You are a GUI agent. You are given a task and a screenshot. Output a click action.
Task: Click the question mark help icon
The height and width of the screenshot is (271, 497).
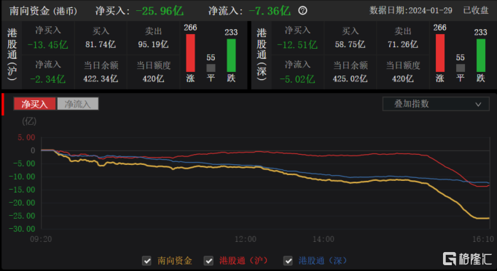302,11
